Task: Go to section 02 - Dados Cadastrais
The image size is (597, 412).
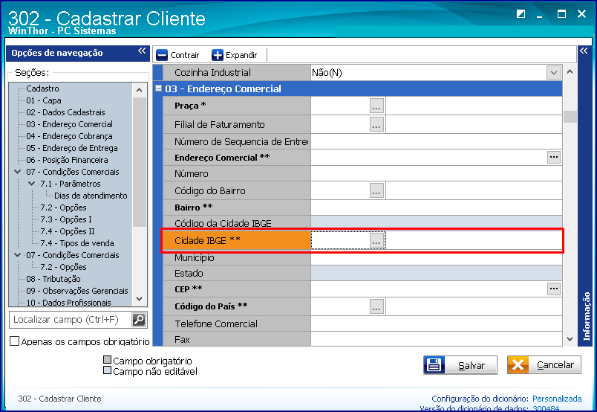Action: coord(65,112)
